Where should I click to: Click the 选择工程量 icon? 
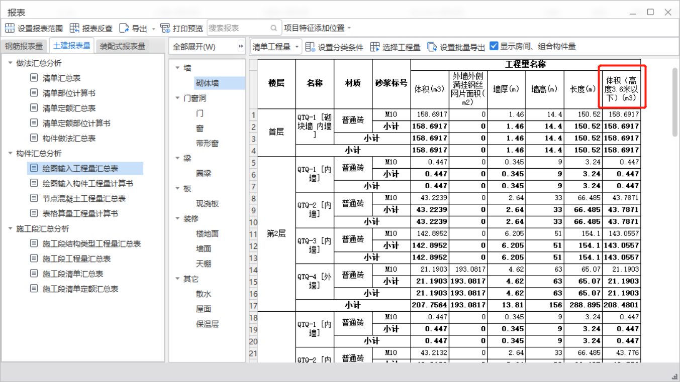point(375,47)
